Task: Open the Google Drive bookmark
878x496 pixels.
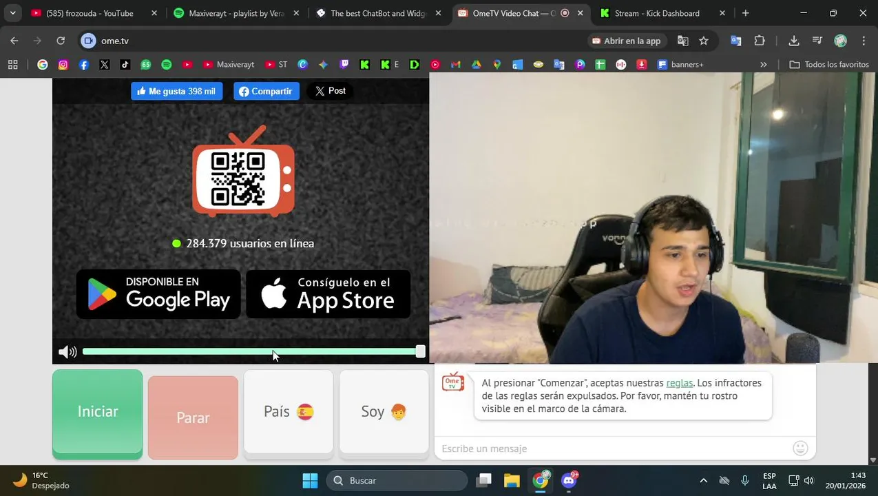Action: coord(476,64)
